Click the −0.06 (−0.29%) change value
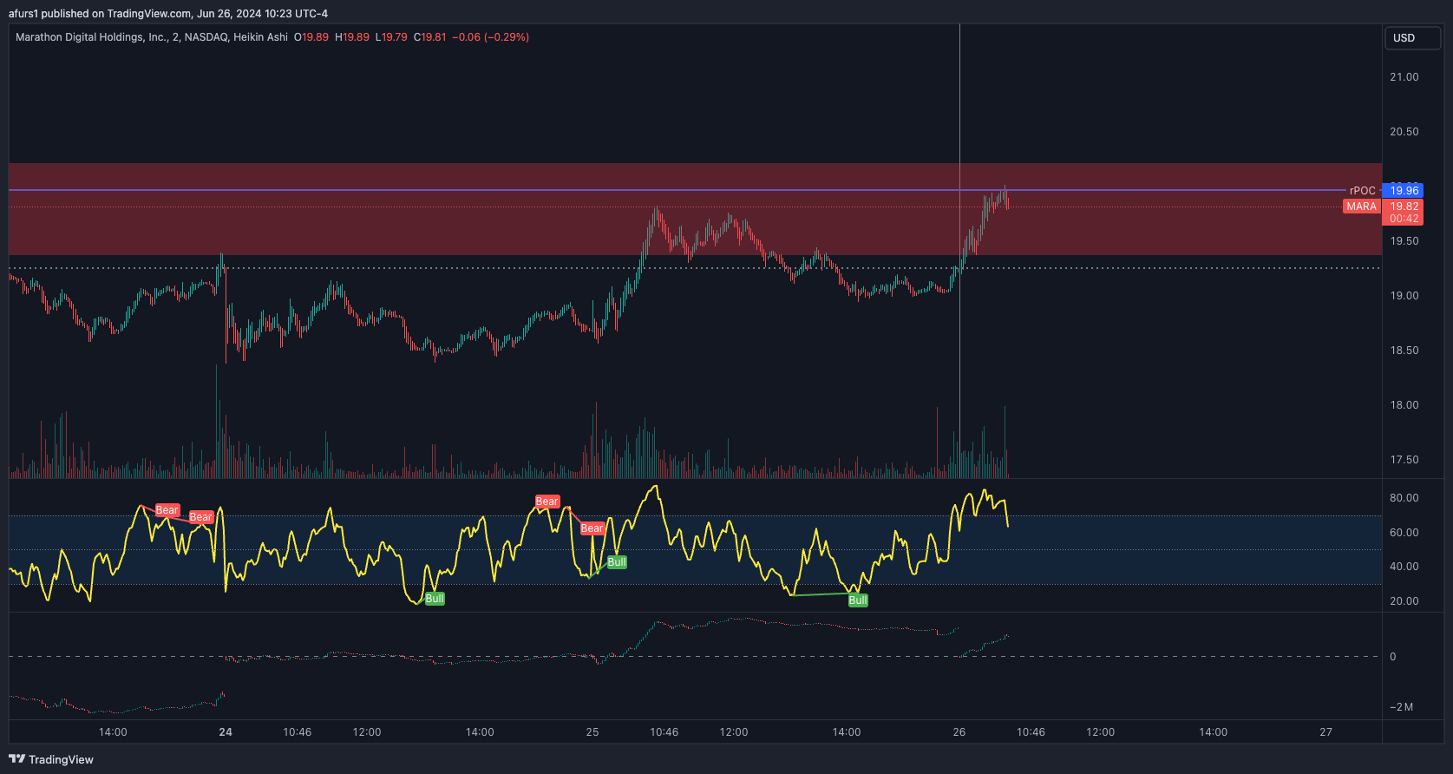The width and height of the screenshot is (1453, 774). (x=491, y=37)
